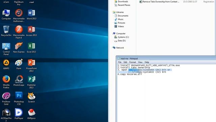Open Notepad's Help menu

point(147,62)
